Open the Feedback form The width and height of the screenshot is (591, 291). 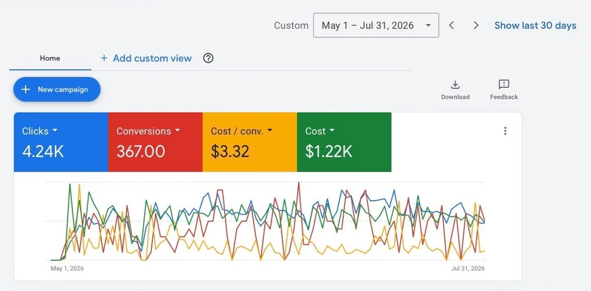504,90
